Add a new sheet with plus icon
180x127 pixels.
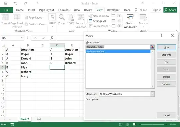pyautogui.click(x=39, y=119)
